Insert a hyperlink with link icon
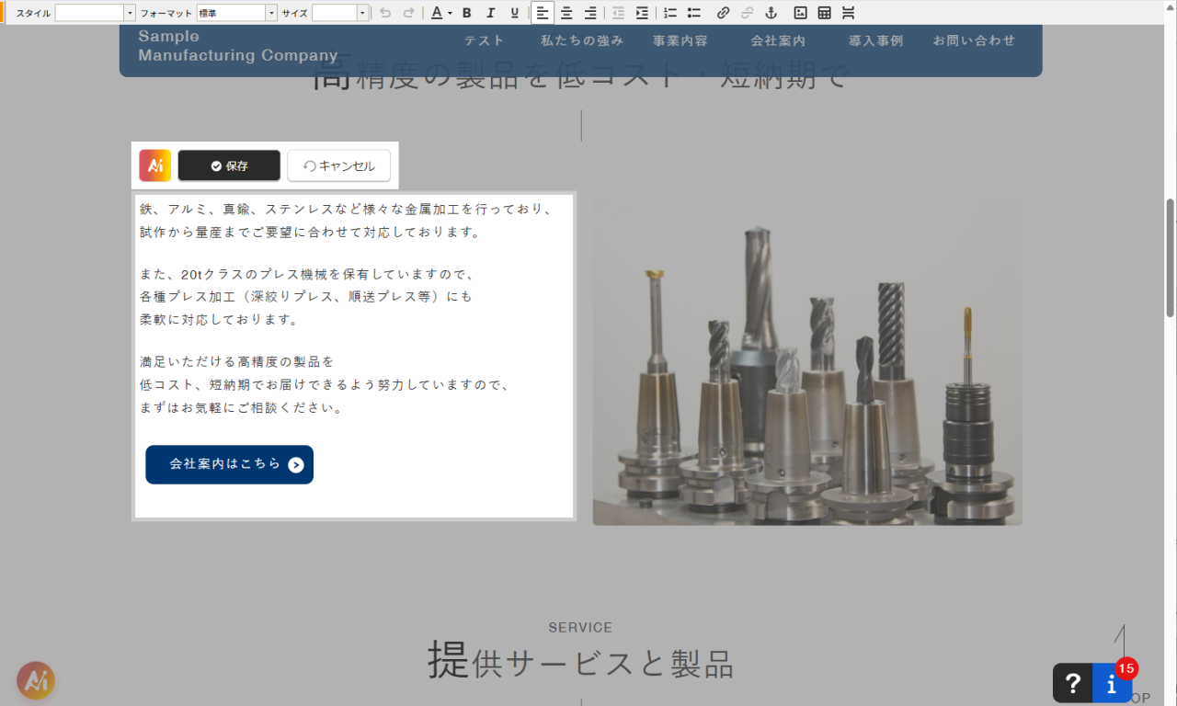The width and height of the screenshot is (1177, 706). [x=723, y=13]
